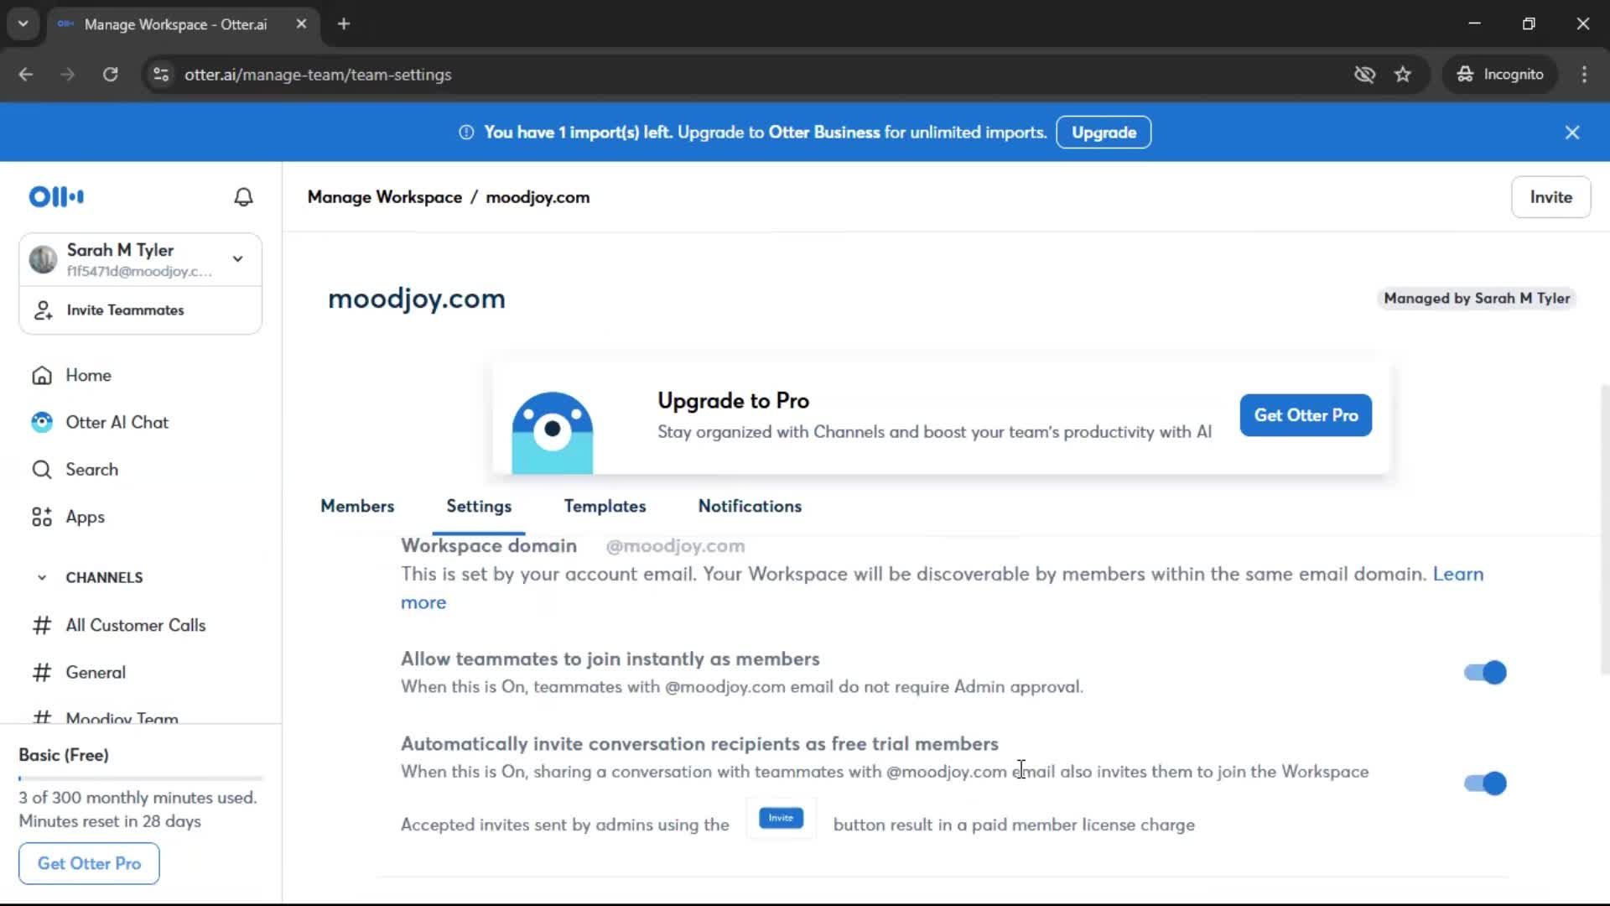The height and width of the screenshot is (906, 1610).
Task: Open Otter AI Chat icon
Action: pos(42,422)
